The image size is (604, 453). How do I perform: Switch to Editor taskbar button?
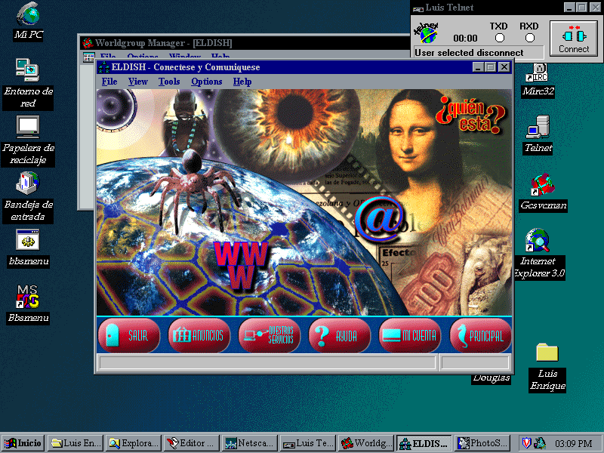coord(192,443)
